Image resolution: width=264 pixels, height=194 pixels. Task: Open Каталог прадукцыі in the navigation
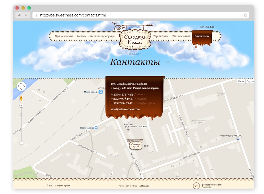(x=103, y=36)
